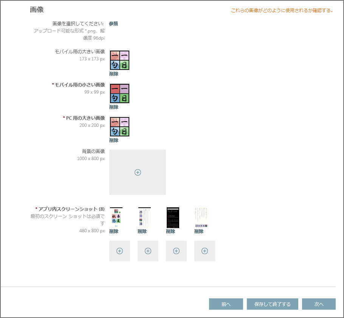Delete the second in-app screenshot
344x318 pixels.
click(142, 231)
